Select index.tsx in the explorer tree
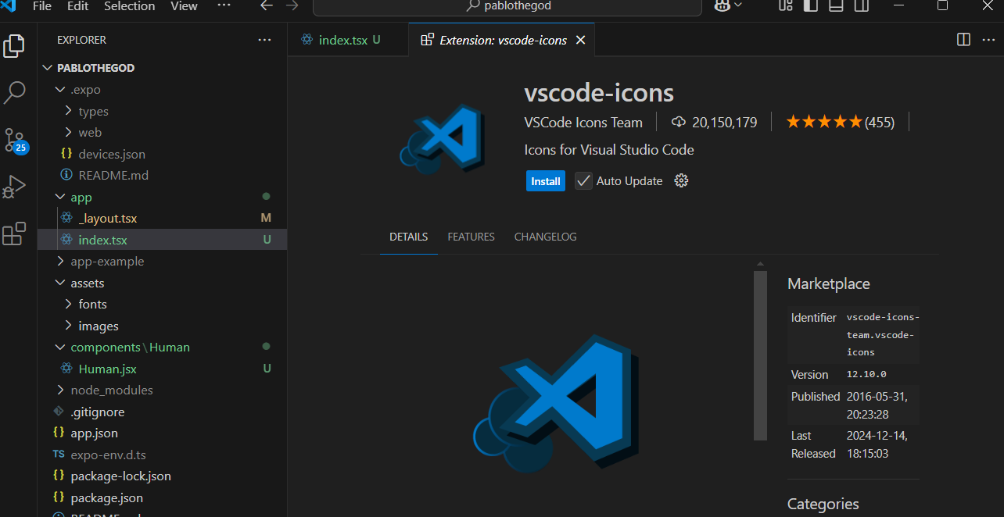 [x=162, y=240]
